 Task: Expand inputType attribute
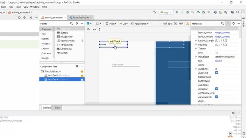pyautogui.click(x=196, y=57)
